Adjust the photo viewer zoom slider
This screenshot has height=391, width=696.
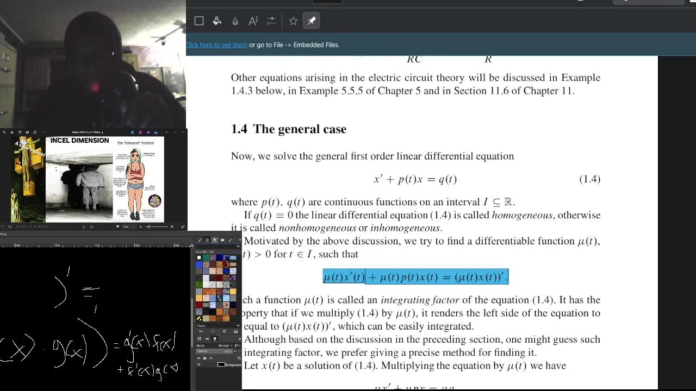(x=157, y=227)
